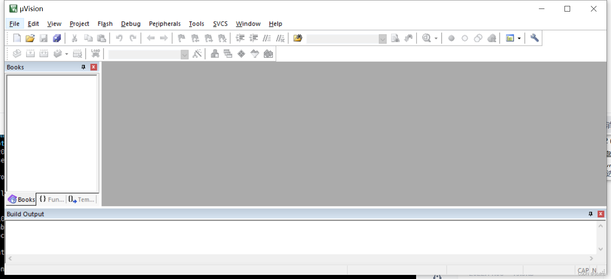Uncomment selection toolbar icon
The height and width of the screenshot is (279, 611).
(280, 38)
